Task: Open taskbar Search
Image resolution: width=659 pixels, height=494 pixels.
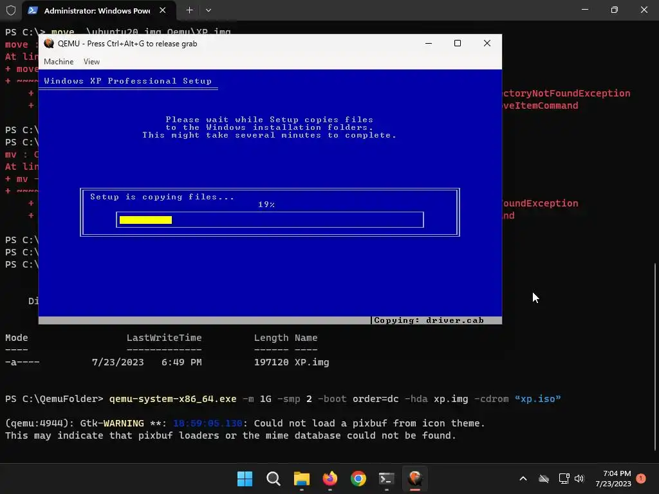Action: coord(273,479)
